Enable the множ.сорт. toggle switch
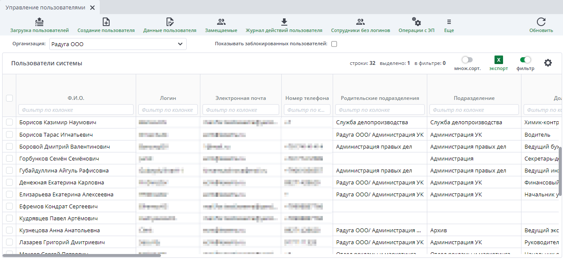The image size is (563, 260). click(x=467, y=60)
